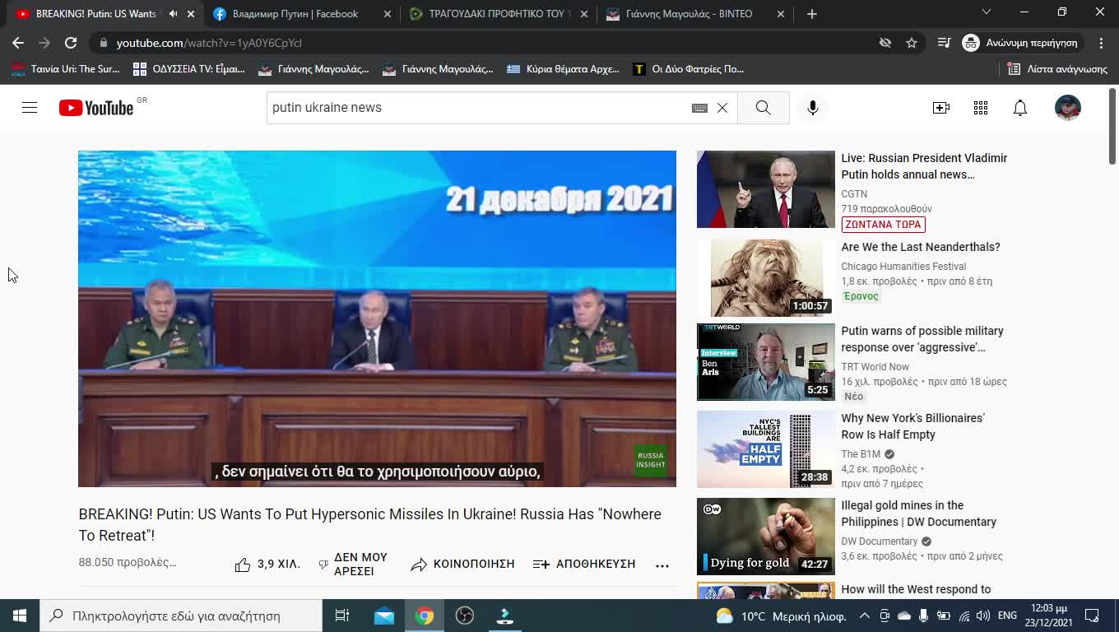Dislike the video via ΔΕΝ ΜΟΥ ΑΡΕΣΕΙ
The height and width of the screenshot is (632, 1119).
353,565
